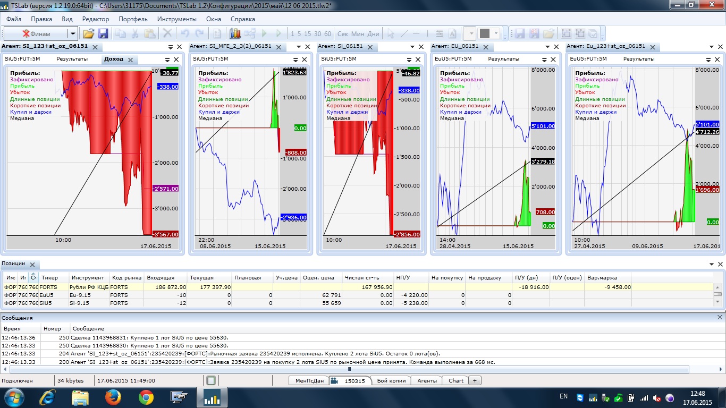Expand the gray color picker dropdown
Viewport: 726px width, 408px height.
click(x=496, y=33)
